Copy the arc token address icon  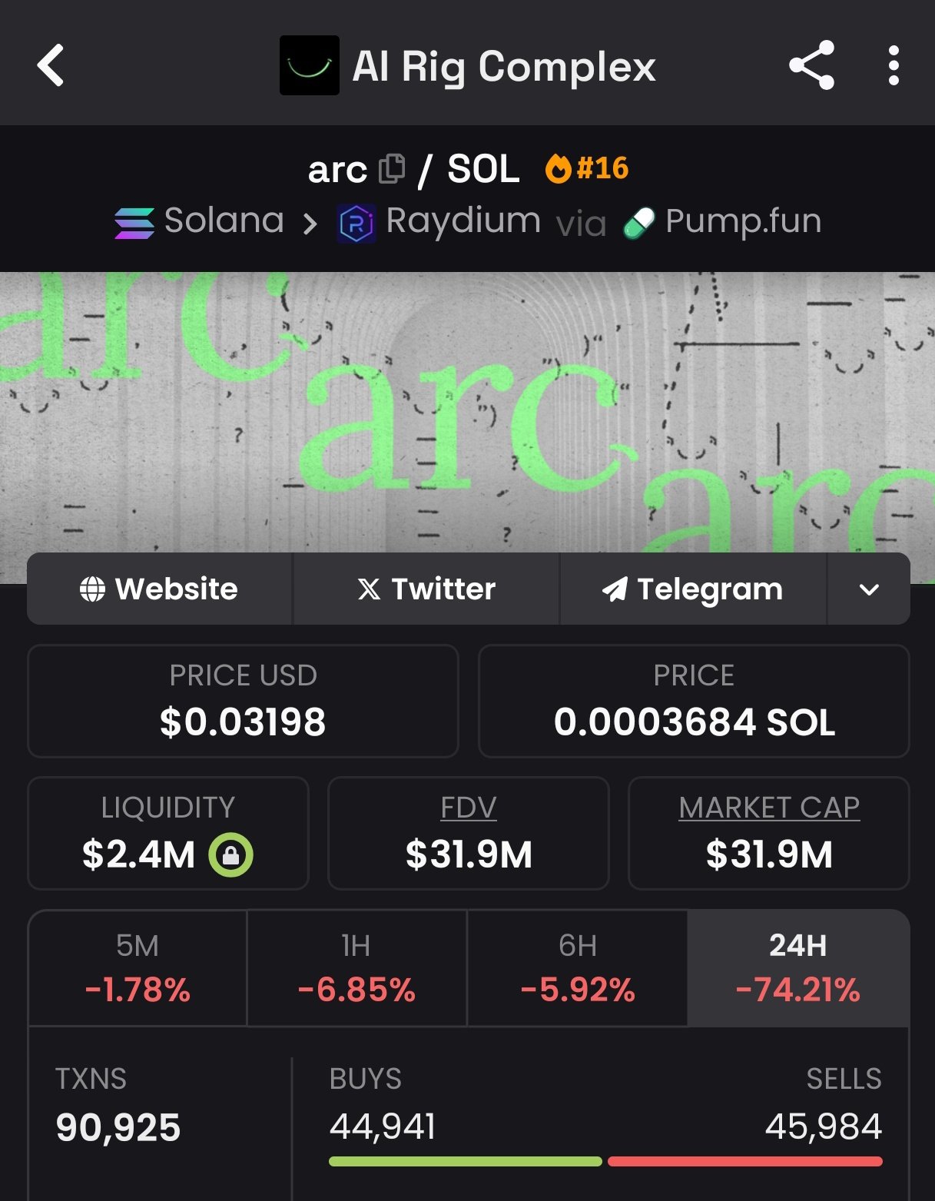click(392, 169)
